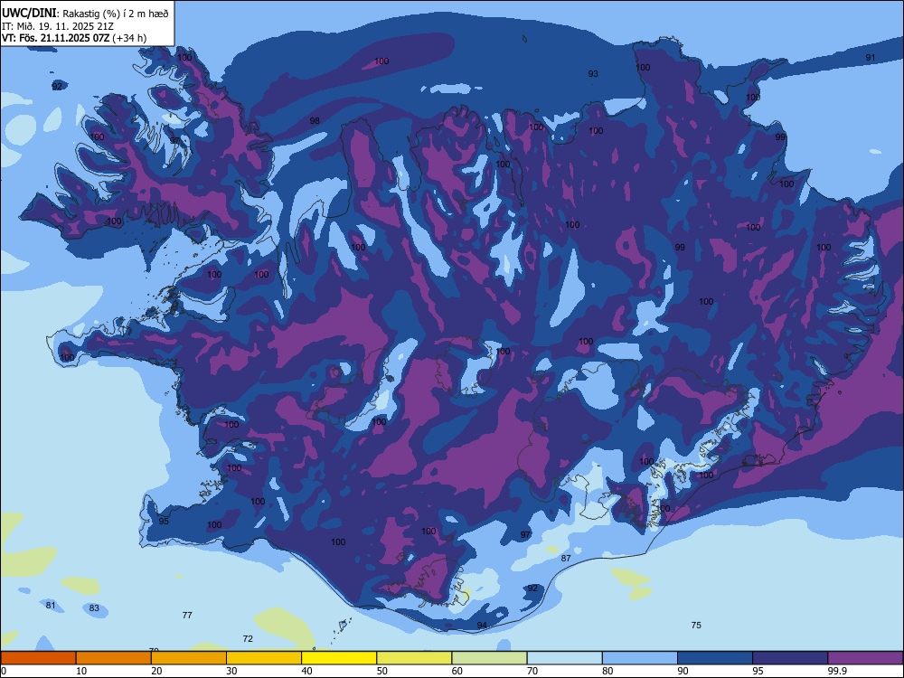Select the 10–20 orange legend swatch
The width and height of the screenshot is (904, 678).
coord(114,658)
